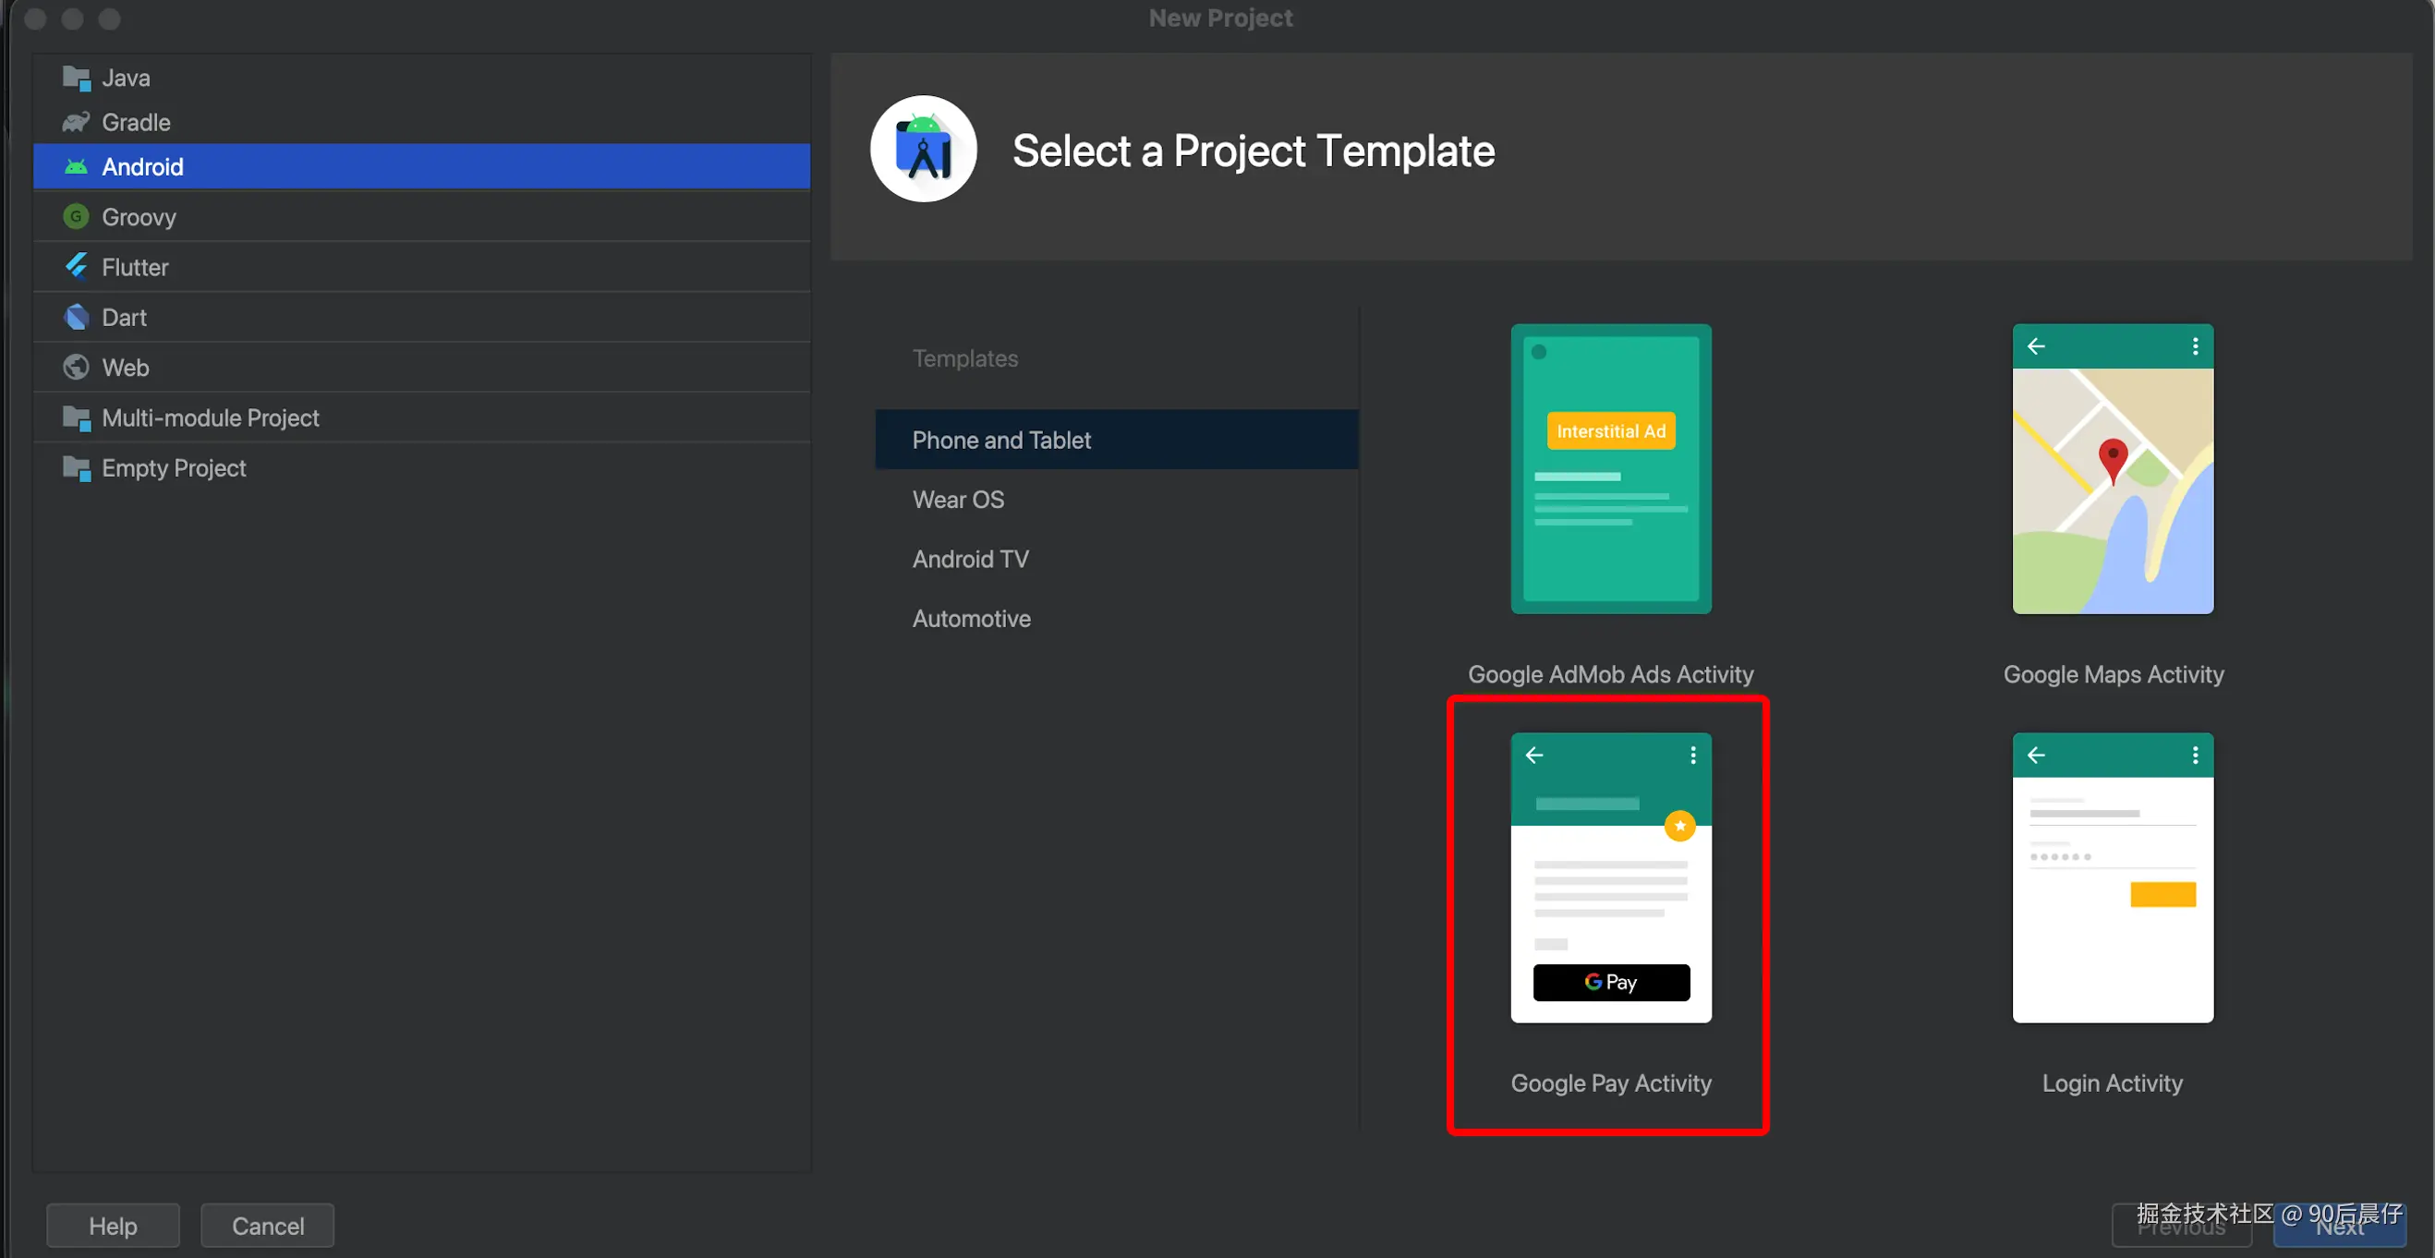Click the Java folder icon
Image resolution: width=2435 pixels, height=1258 pixels.
[x=76, y=78]
